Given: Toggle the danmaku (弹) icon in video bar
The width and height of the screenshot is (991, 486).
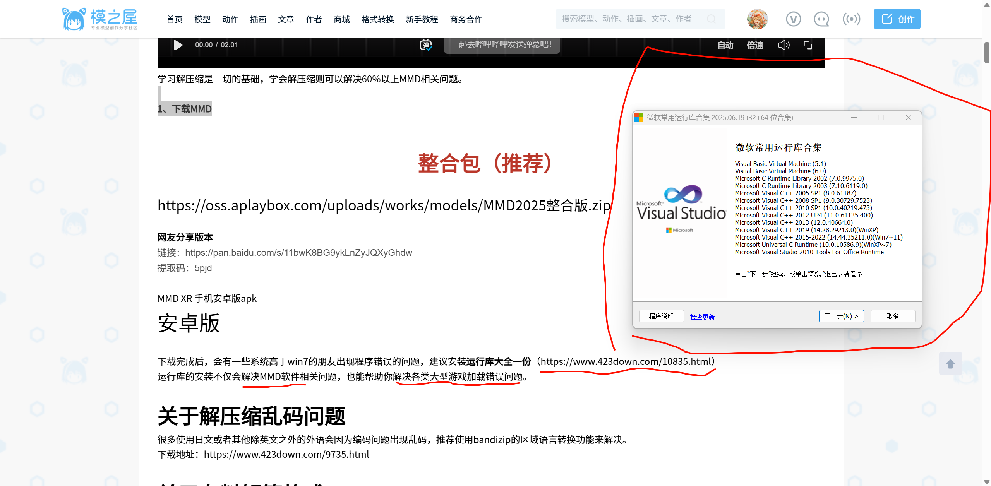Looking at the screenshot, I should [x=426, y=45].
